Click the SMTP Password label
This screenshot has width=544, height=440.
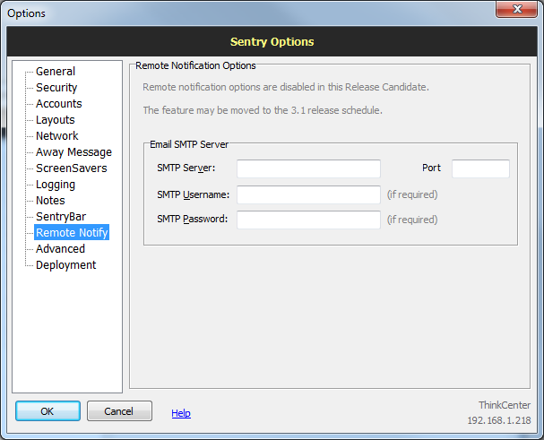click(192, 219)
